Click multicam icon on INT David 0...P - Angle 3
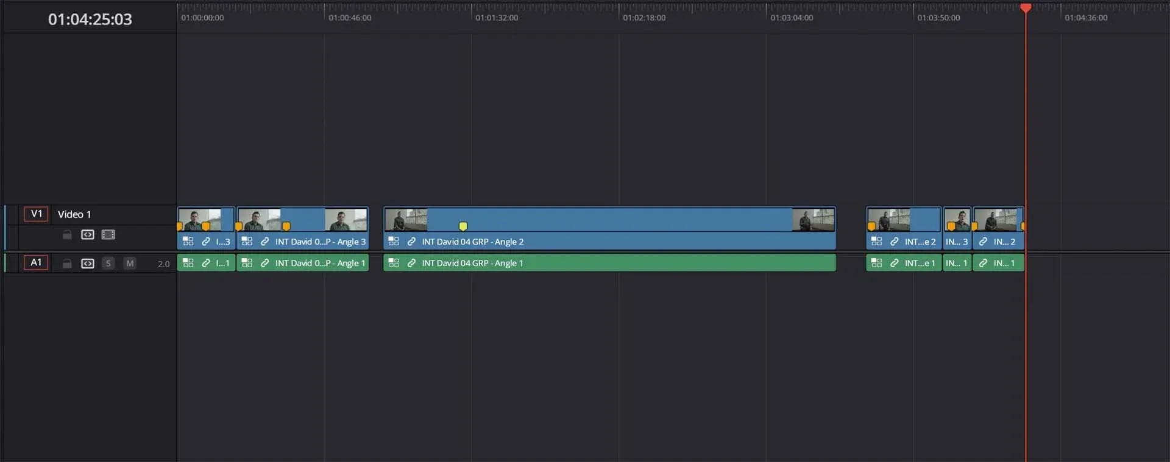Screen dimensions: 1170x462 tap(247, 242)
